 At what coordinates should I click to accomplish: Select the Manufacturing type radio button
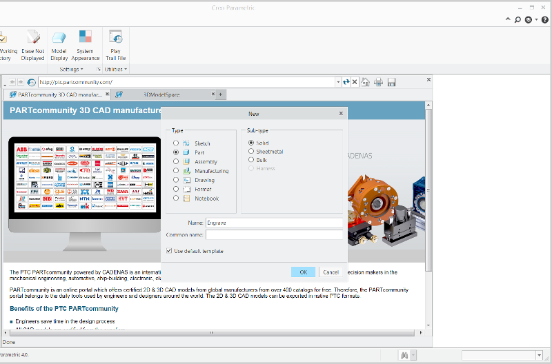pyautogui.click(x=176, y=170)
